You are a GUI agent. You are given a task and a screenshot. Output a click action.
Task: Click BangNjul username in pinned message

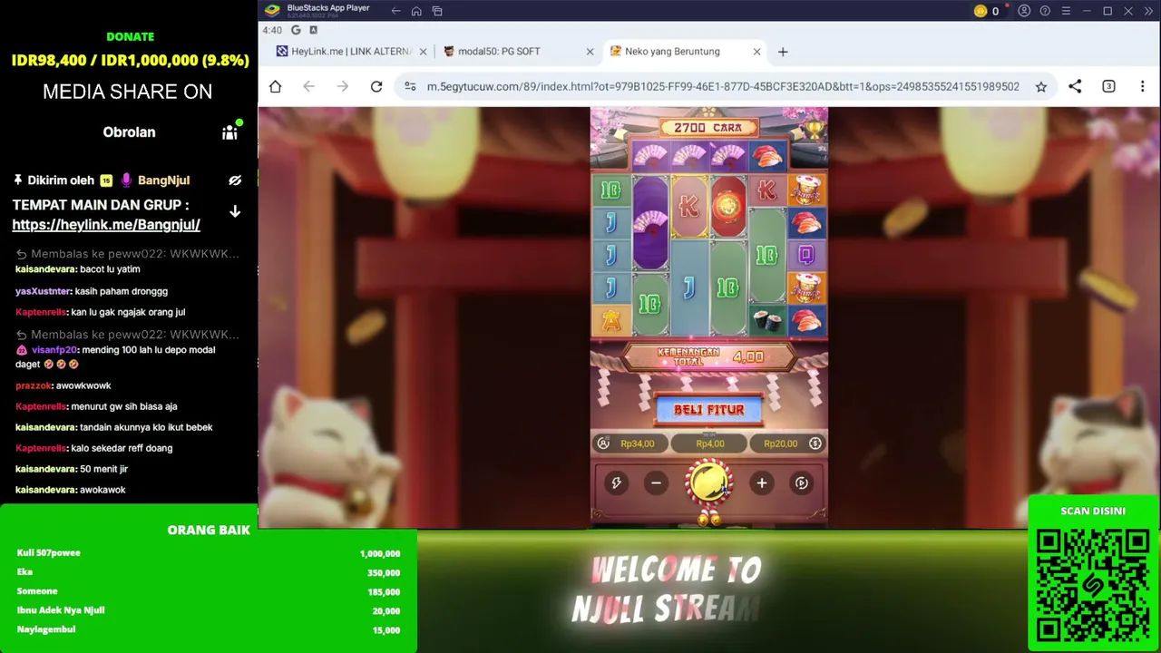[x=163, y=180]
